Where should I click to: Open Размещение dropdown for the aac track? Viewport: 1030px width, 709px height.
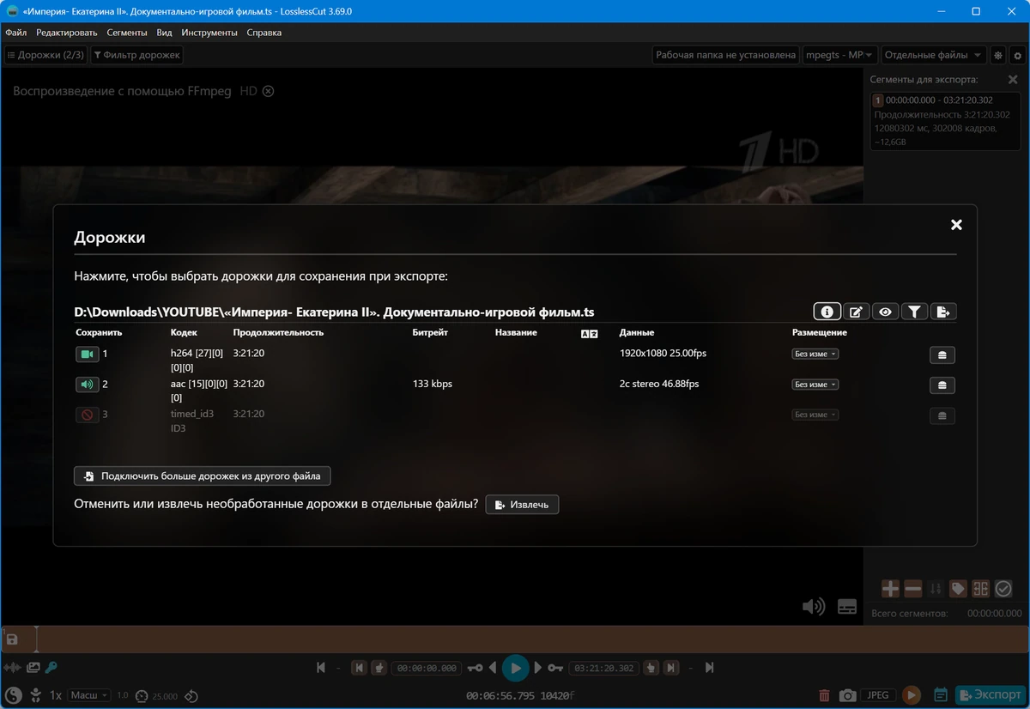[x=815, y=385]
